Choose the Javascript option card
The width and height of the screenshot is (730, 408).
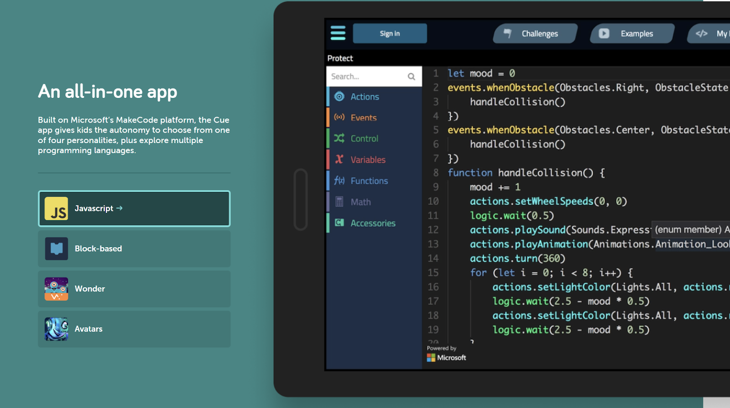pyautogui.click(x=134, y=208)
